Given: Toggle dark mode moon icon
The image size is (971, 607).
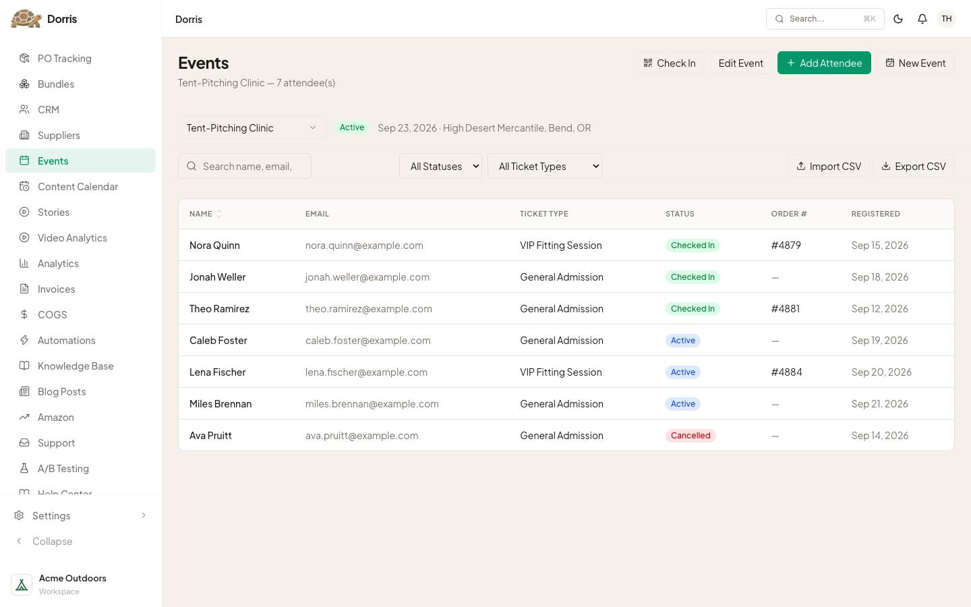Looking at the screenshot, I should click(898, 19).
